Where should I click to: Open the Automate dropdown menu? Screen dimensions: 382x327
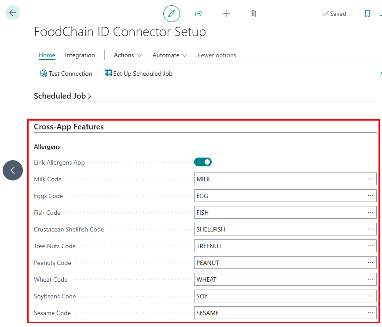(169, 55)
